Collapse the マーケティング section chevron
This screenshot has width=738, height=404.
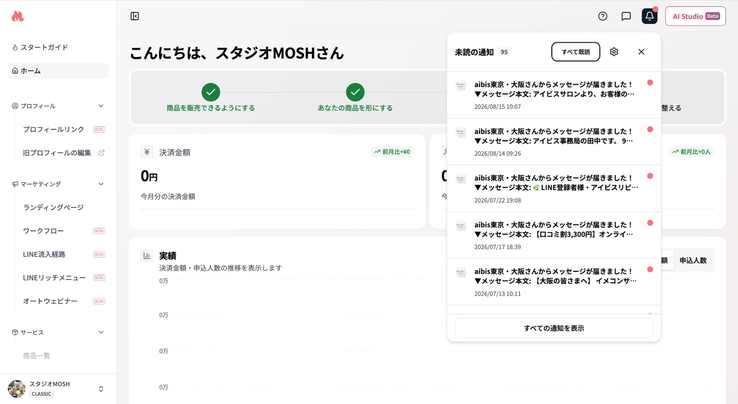point(101,184)
